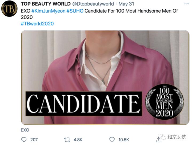This screenshot has width=192, height=145.
Task: Click the 100 Most Handsome Men 2020 badge
Action: (x=165, y=102)
